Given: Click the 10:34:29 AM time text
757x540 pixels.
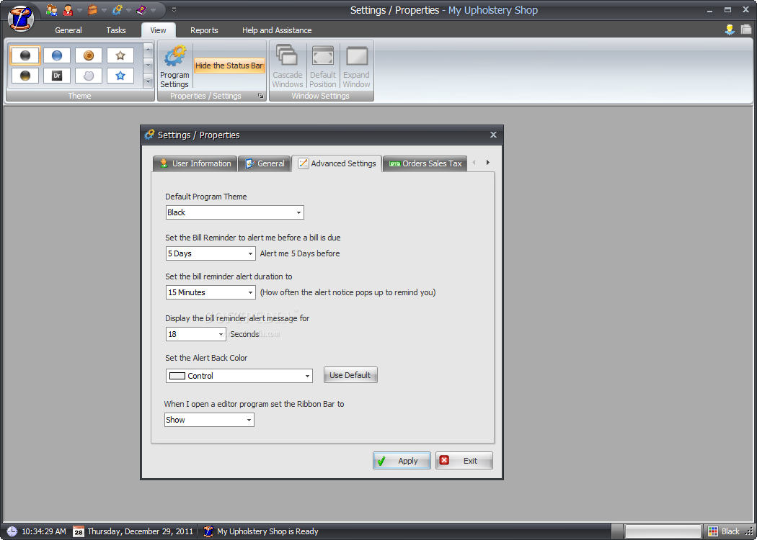Looking at the screenshot, I should tap(44, 531).
